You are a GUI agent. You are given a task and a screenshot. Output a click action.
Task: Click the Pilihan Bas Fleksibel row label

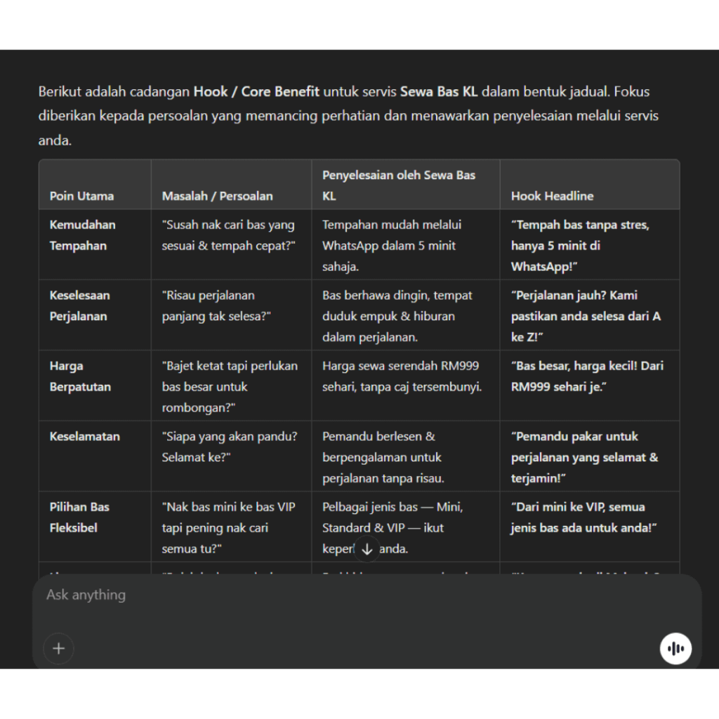click(79, 517)
